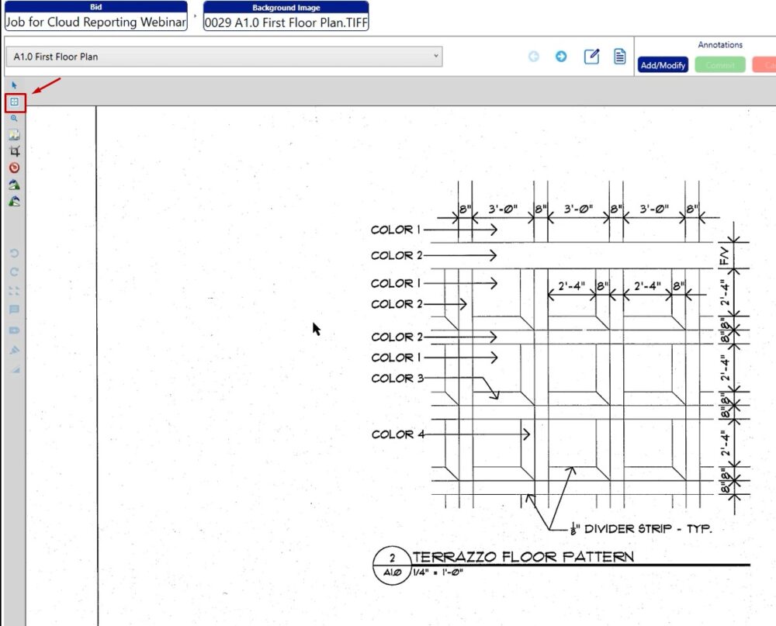Click the previous page left arrow
Image resolution: width=776 pixels, height=626 pixels.
(x=534, y=57)
